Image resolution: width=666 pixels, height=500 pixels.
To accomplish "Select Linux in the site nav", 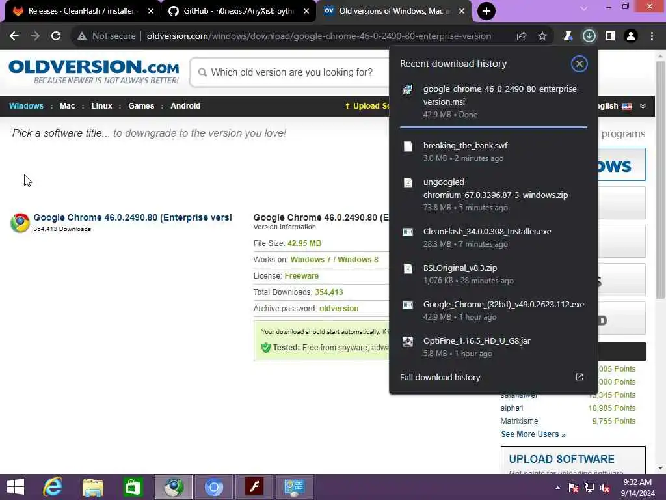I will (x=101, y=106).
